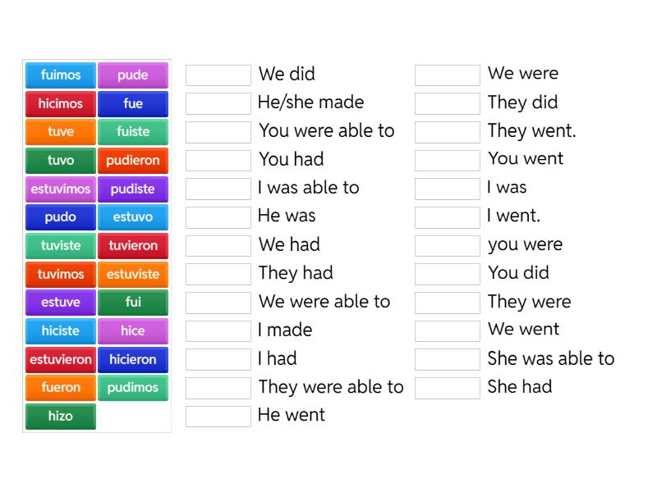Select the green 'hizo' tile
Image resolution: width=657 pixels, height=492 pixels.
pyautogui.click(x=61, y=417)
